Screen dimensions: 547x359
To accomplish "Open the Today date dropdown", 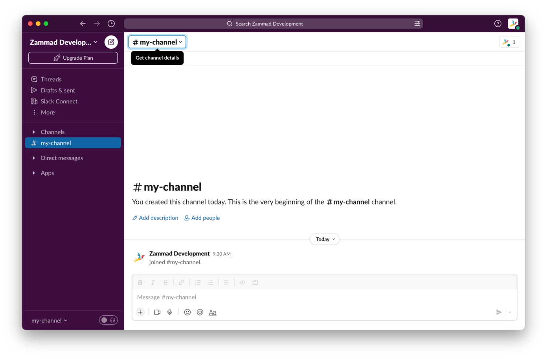I will pyautogui.click(x=325, y=239).
